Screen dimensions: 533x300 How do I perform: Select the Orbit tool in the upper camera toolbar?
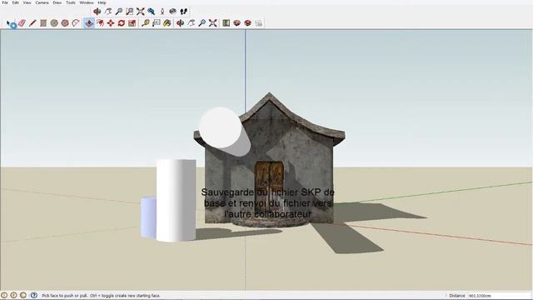click(x=97, y=12)
